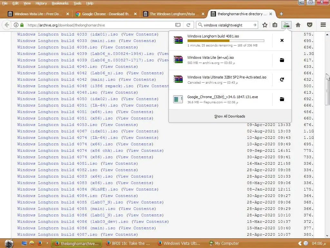Open Windows Longhorn build 4033 (idx01).iso link
This screenshot has width=330, height=248.
tap(68, 34)
